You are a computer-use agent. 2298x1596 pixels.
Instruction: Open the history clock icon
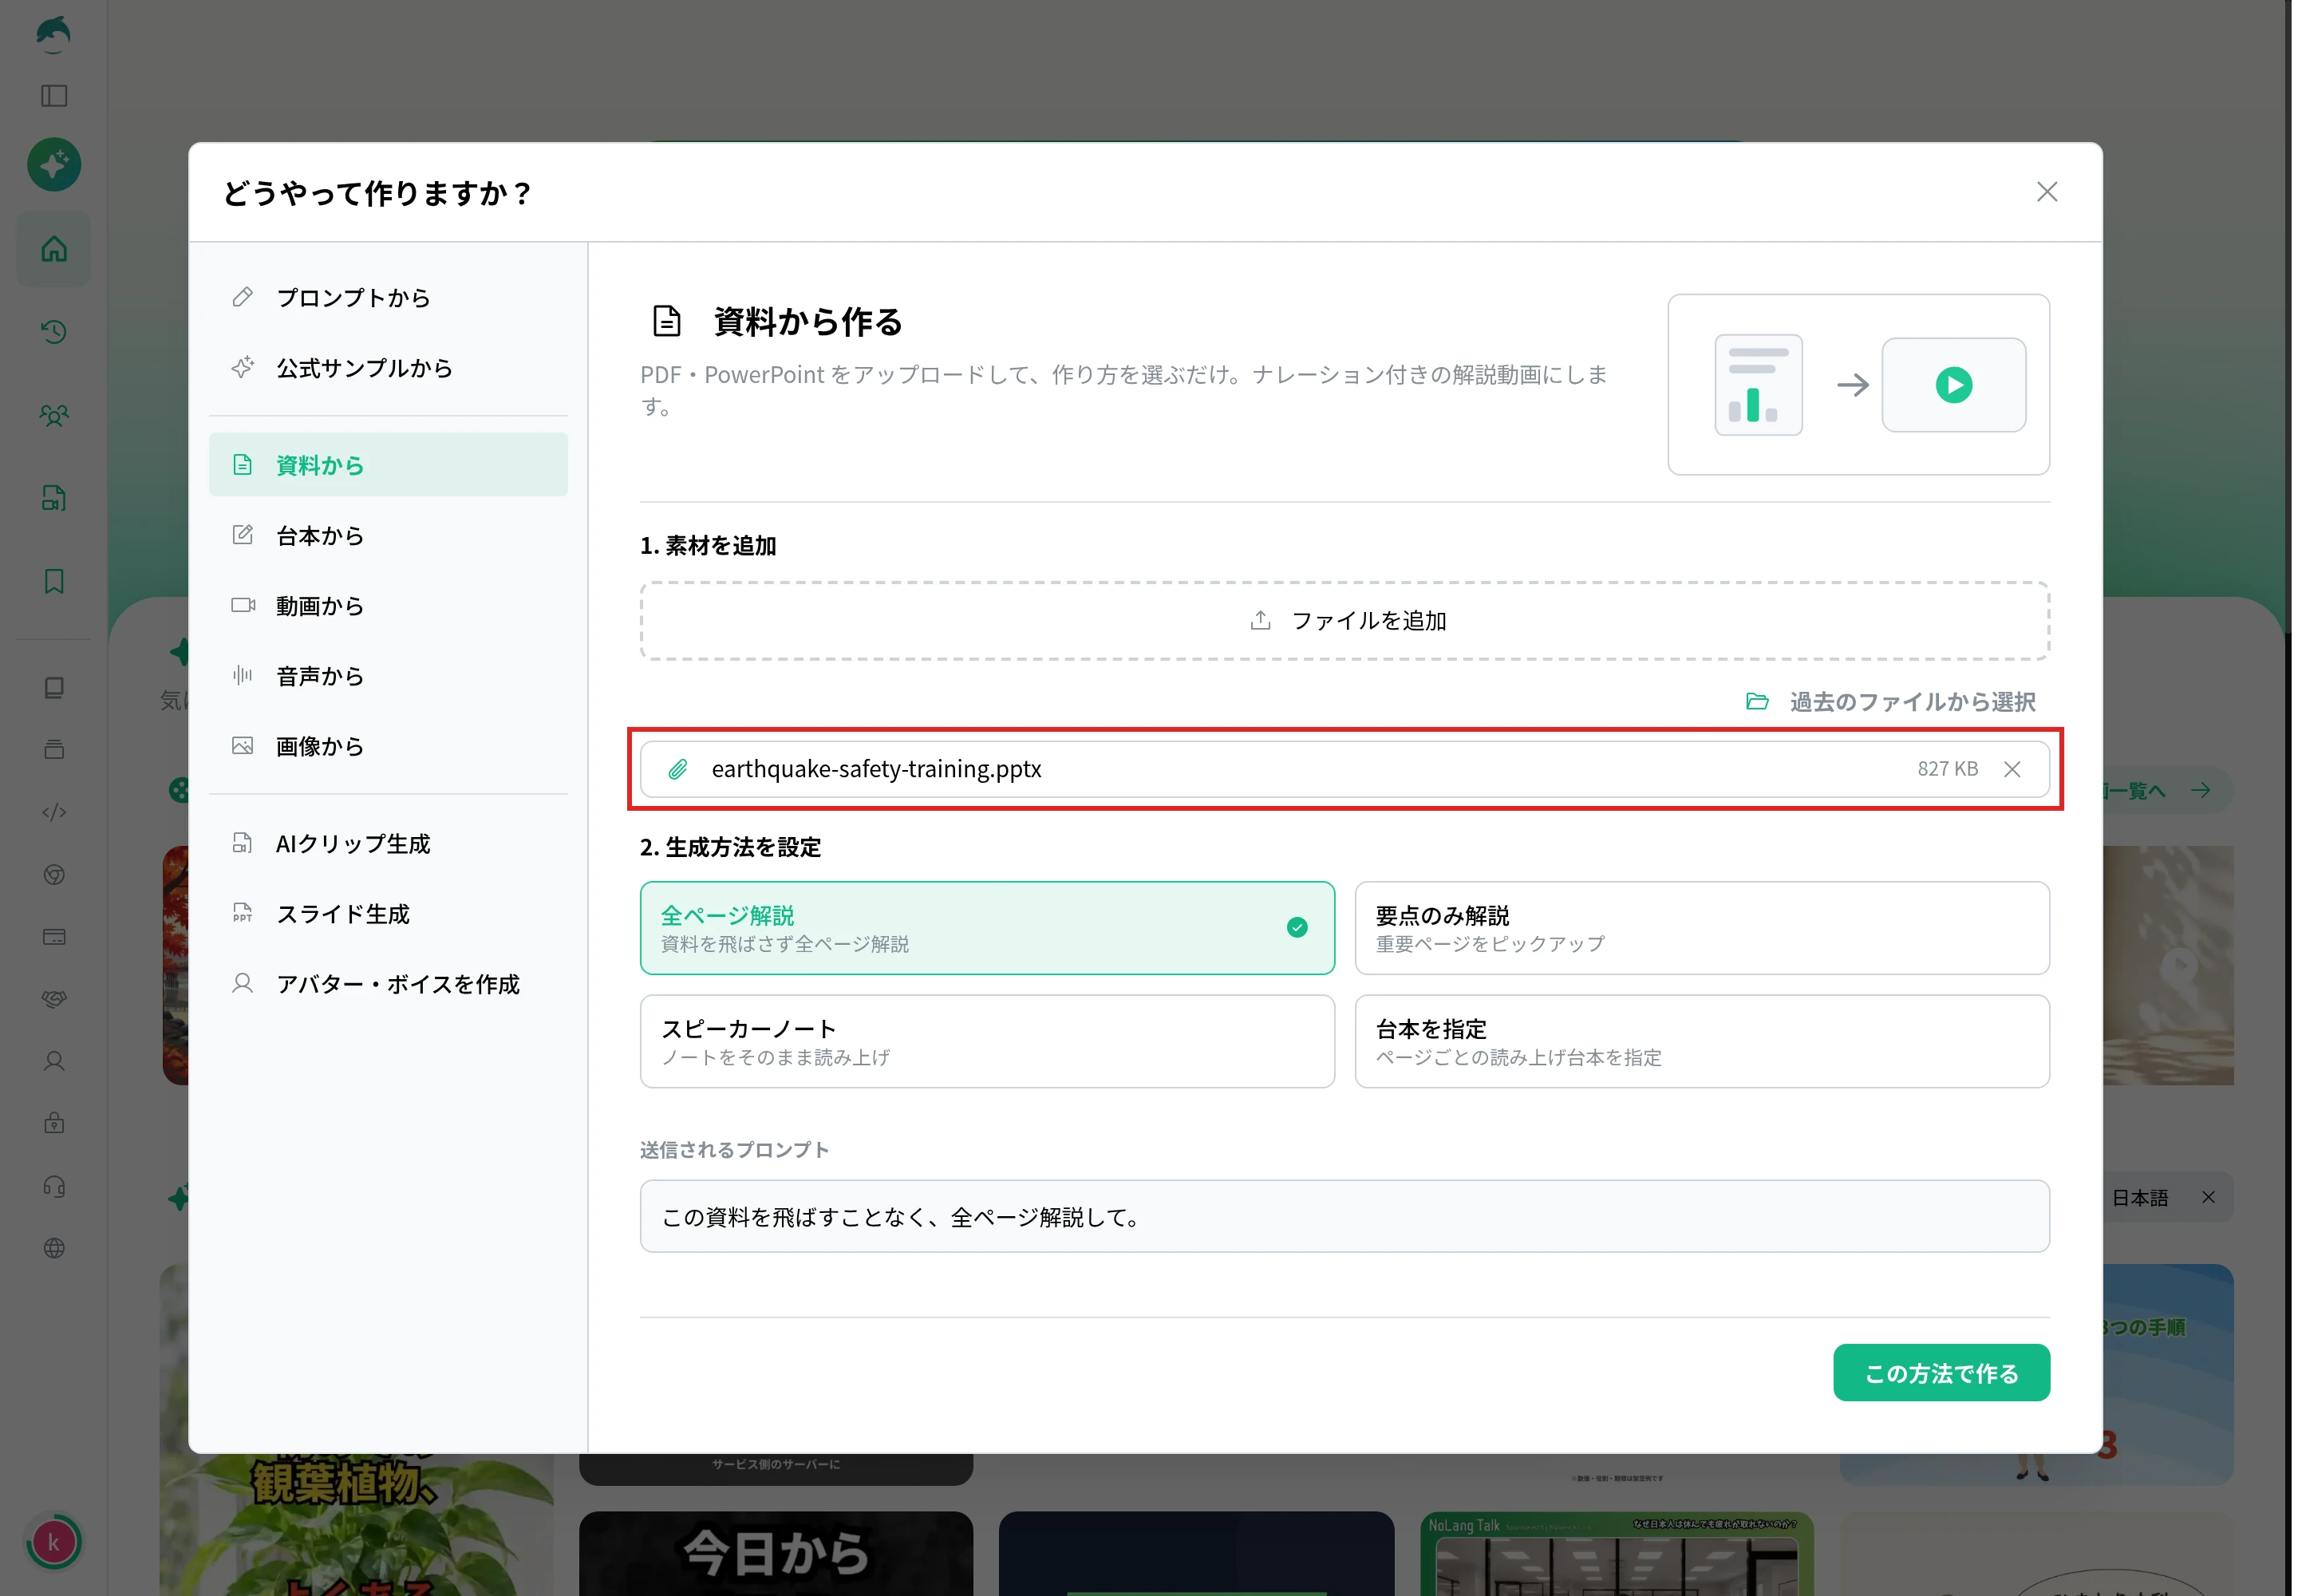(54, 332)
